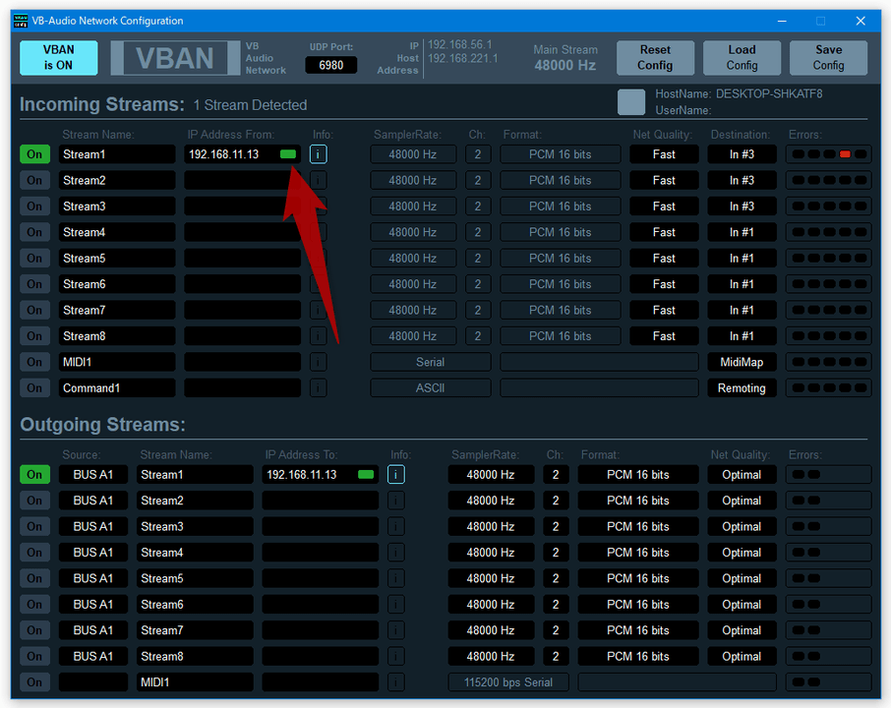Open info icon for outgoing MIDI1

395,681
